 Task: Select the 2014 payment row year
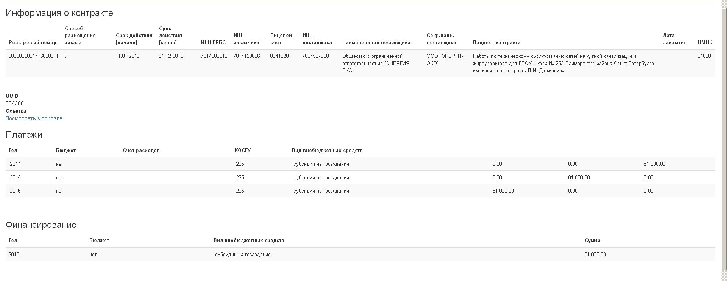coord(16,164)
